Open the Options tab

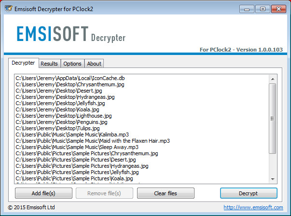pos(72,64)
